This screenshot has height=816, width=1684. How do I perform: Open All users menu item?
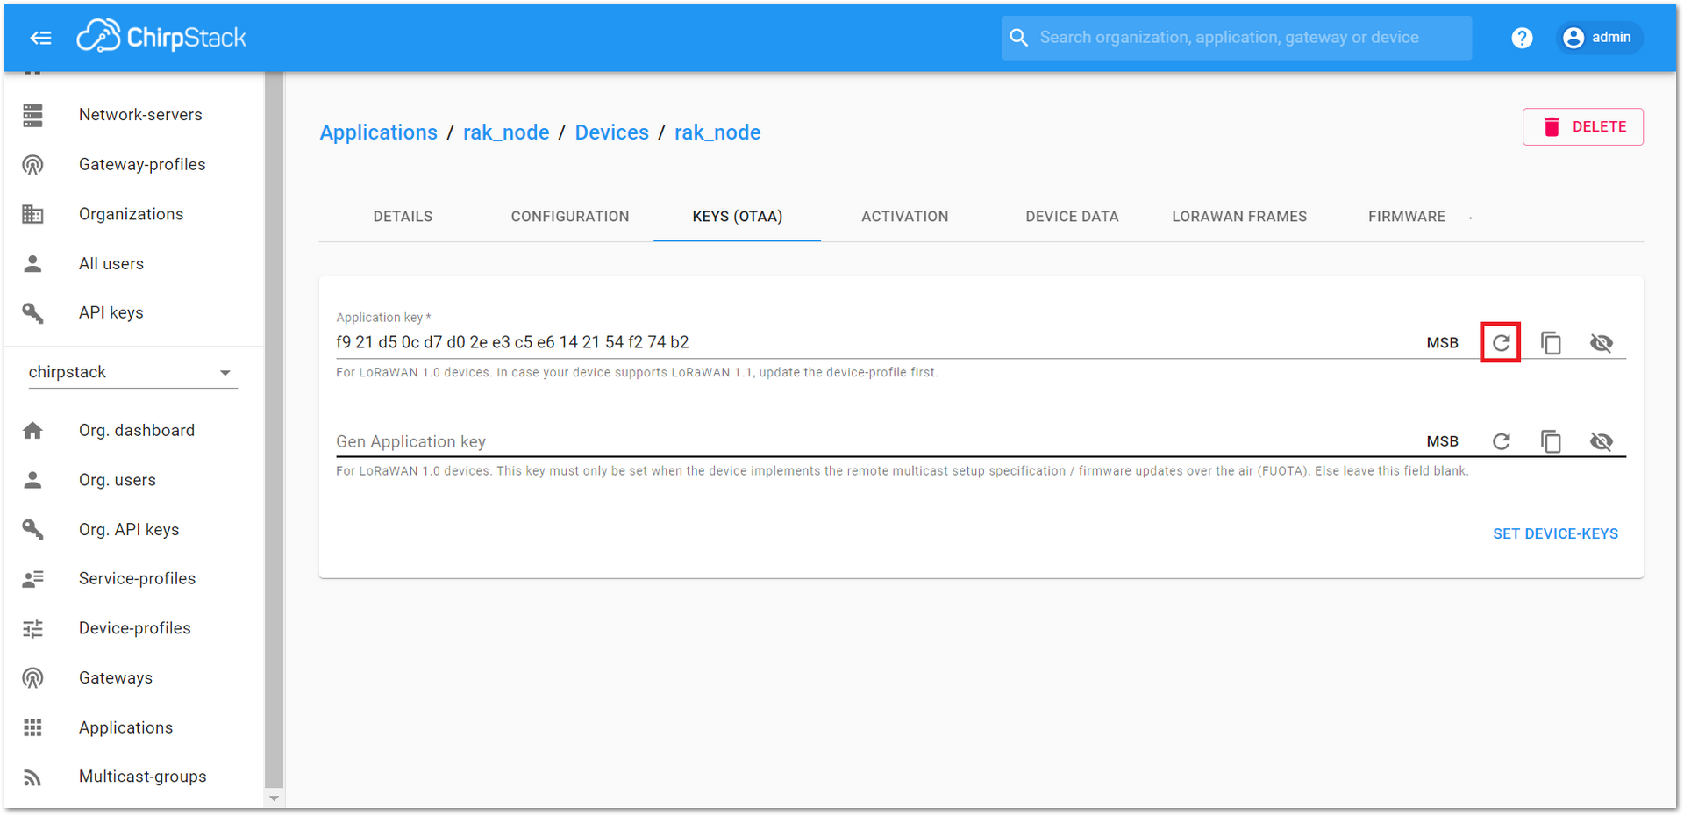click(x=133, y=264)
